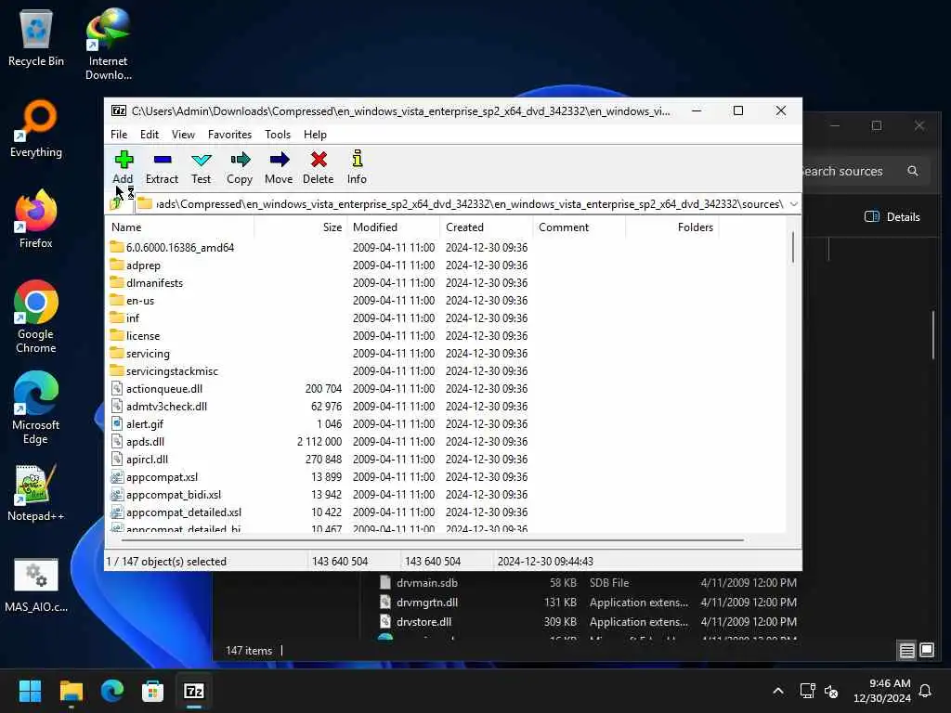Select the en-us folder

point(132,300)
